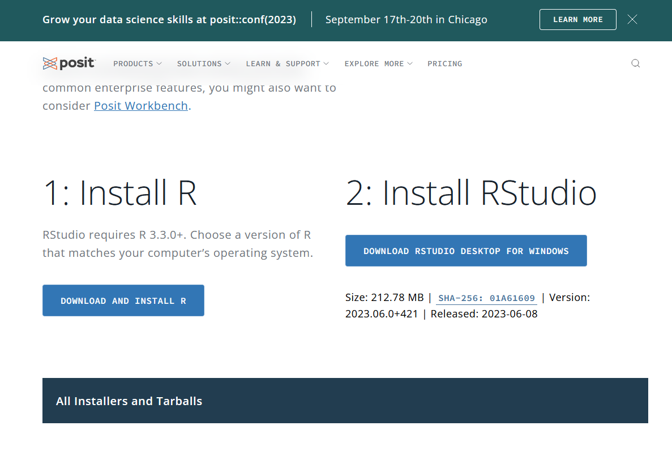The width and height of the screenshot is (672, 460).
Task: Click the '1: Install R' heading
Action: pos(120,193)
